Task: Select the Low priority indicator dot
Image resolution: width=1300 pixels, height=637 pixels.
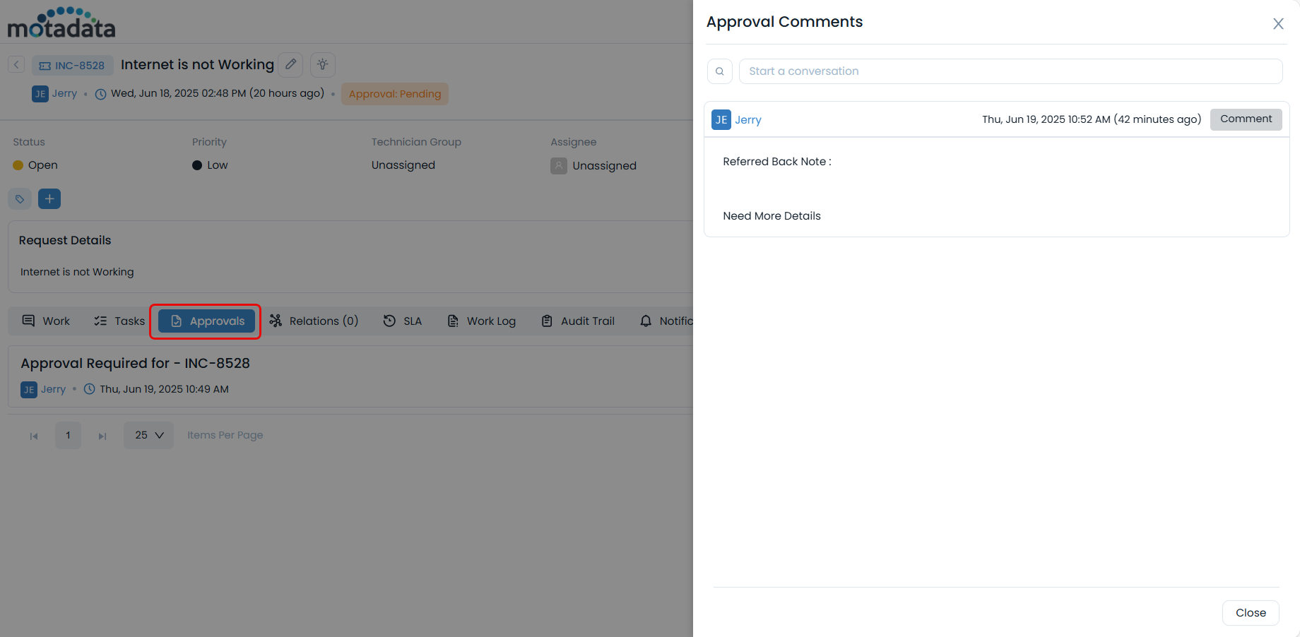Action: (196, 165)
